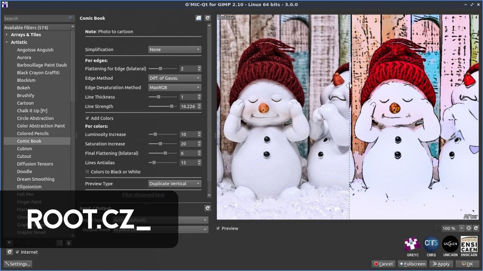Toggle the Internet checkbox

point(17,252)
